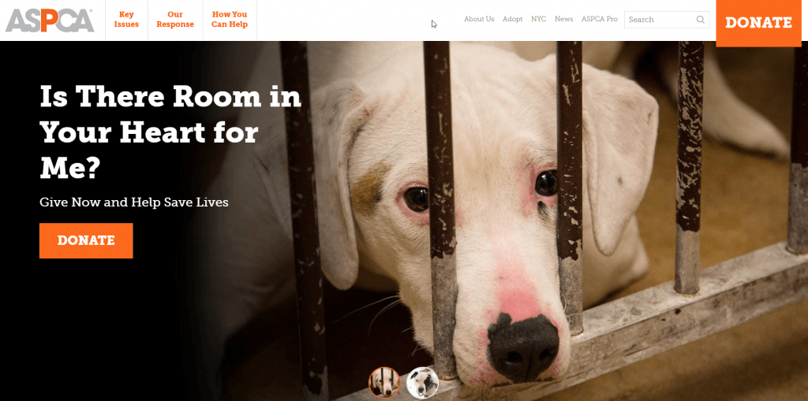Click the top-corner orange DONATE button
The width and height of the screenshot is (808, 401).
click(x=758, y=23)
